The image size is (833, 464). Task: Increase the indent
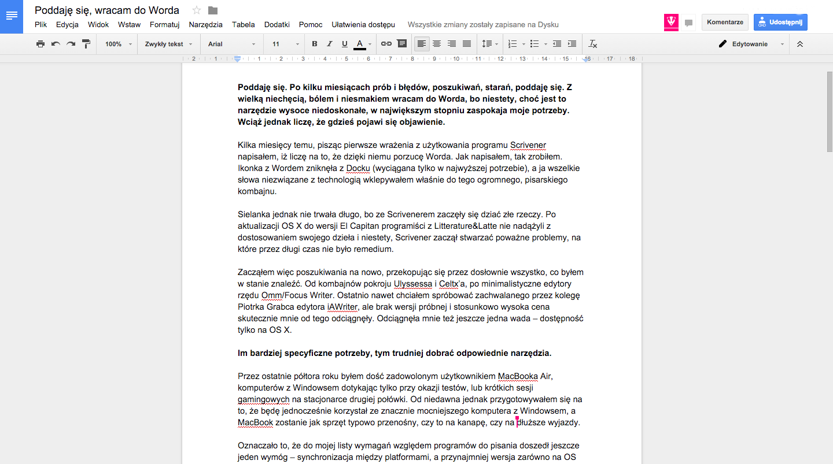tap(572, 44)
